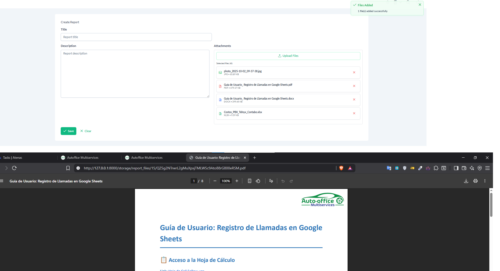Click the green Save button
The height and width of the screenshot is (271, 500).
69,131
